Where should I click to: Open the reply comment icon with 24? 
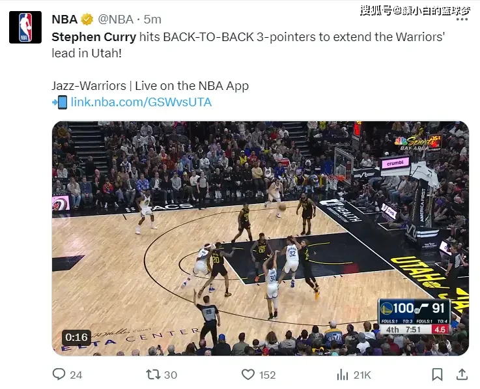59,374
